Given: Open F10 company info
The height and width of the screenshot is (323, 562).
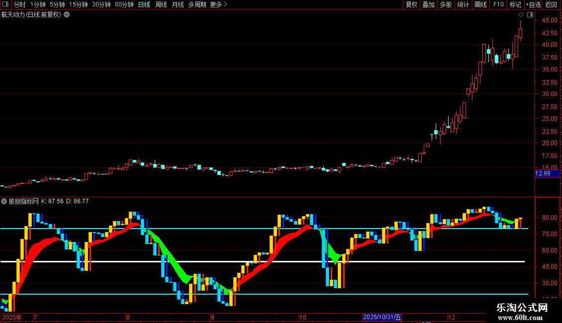Looking at the screenshot, I should 498,4.
